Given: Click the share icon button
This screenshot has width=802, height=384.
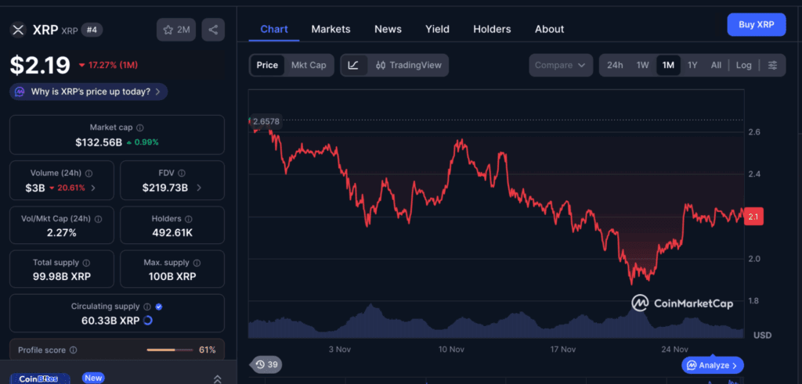Looking at the screenshot, I should [x=213, y=31].
